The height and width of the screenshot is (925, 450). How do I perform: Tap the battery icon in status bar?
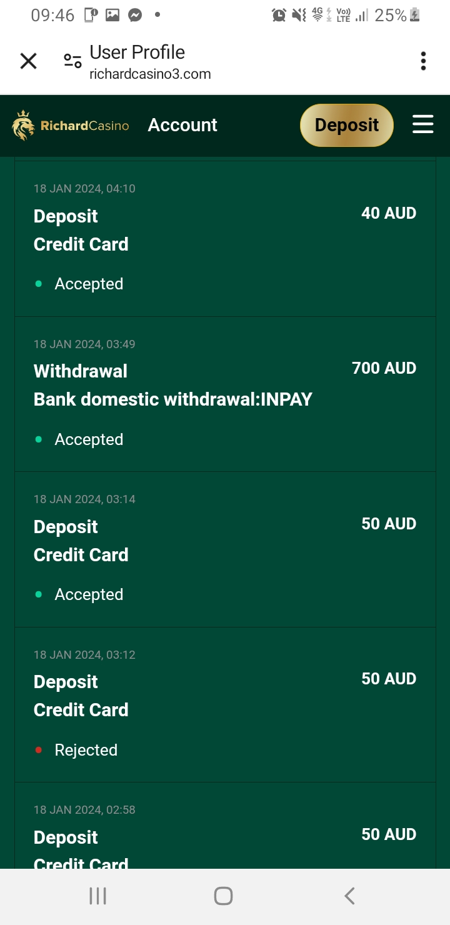point(414,16)
